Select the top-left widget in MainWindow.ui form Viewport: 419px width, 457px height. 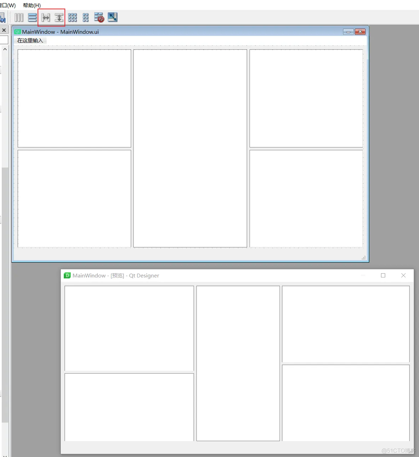click(74, 98)
